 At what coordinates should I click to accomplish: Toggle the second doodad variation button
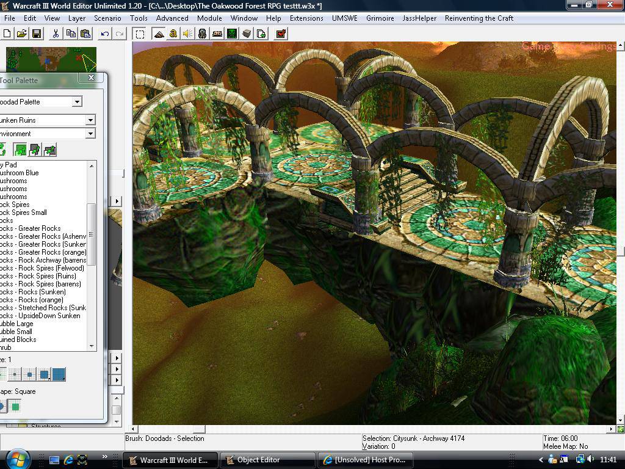tap(35, 150)
